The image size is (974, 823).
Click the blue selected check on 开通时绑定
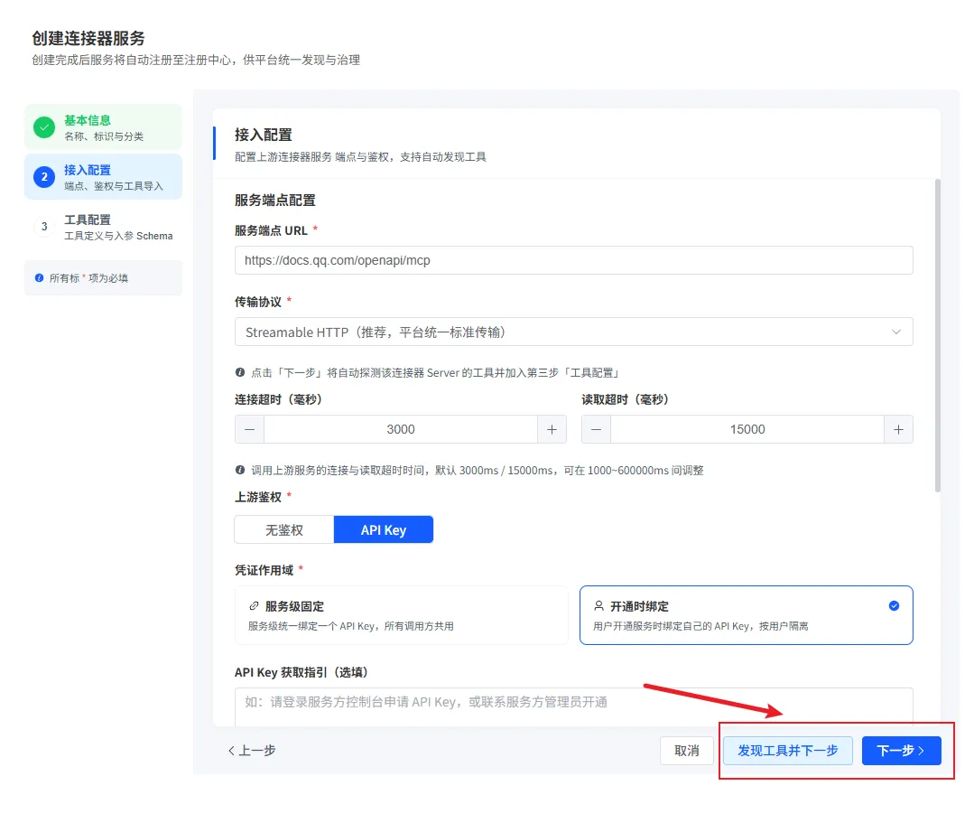click(894, 606)
